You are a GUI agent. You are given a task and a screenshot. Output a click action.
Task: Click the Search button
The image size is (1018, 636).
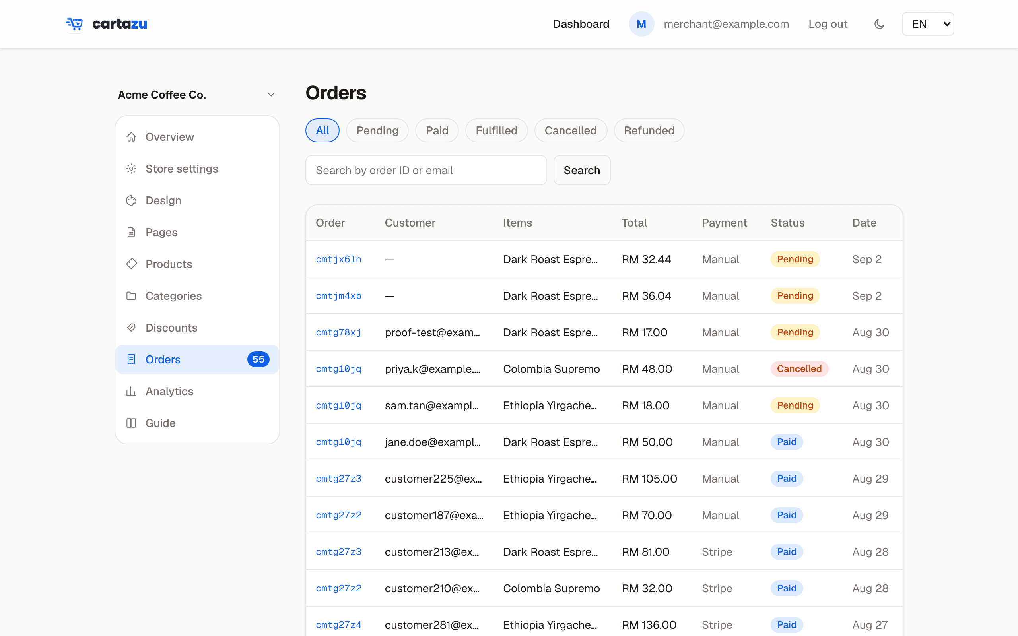coord(582,170)
